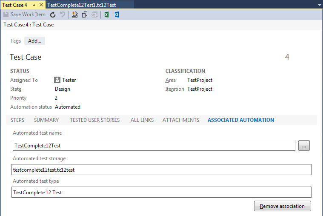Screen dimensions: 323x216
Task: Switch to TestComplete12Test1.tc12Test tab
Action: tap(82, 5)
